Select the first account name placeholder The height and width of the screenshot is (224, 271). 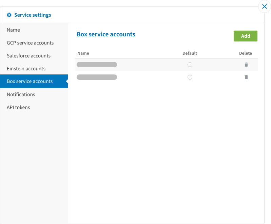pos(97,65)
